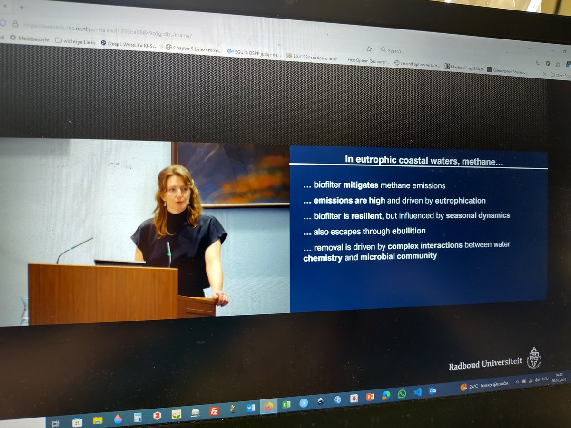Open the Raspberry Pi icon in the taskbar

(354, 398)
